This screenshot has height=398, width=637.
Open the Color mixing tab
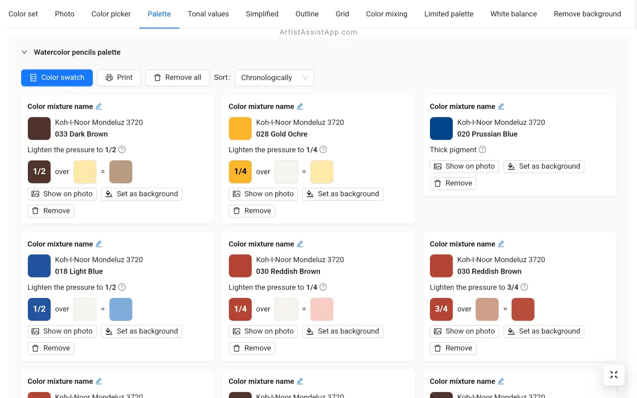(x=387, y=14)
